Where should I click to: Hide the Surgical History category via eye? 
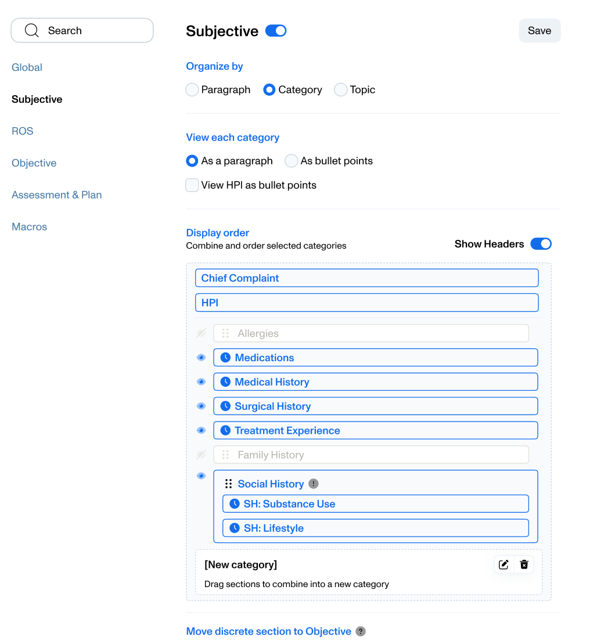coord(201,406)
